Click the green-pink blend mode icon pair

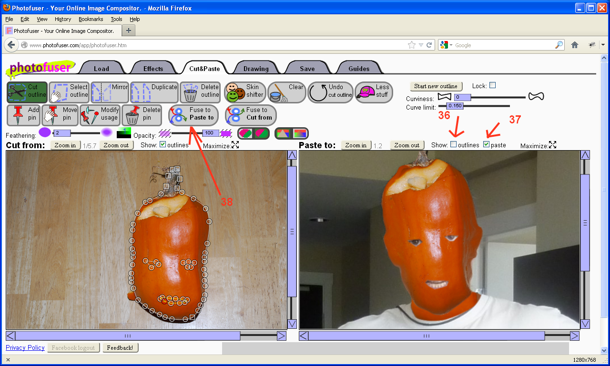[x=254, y=133]
